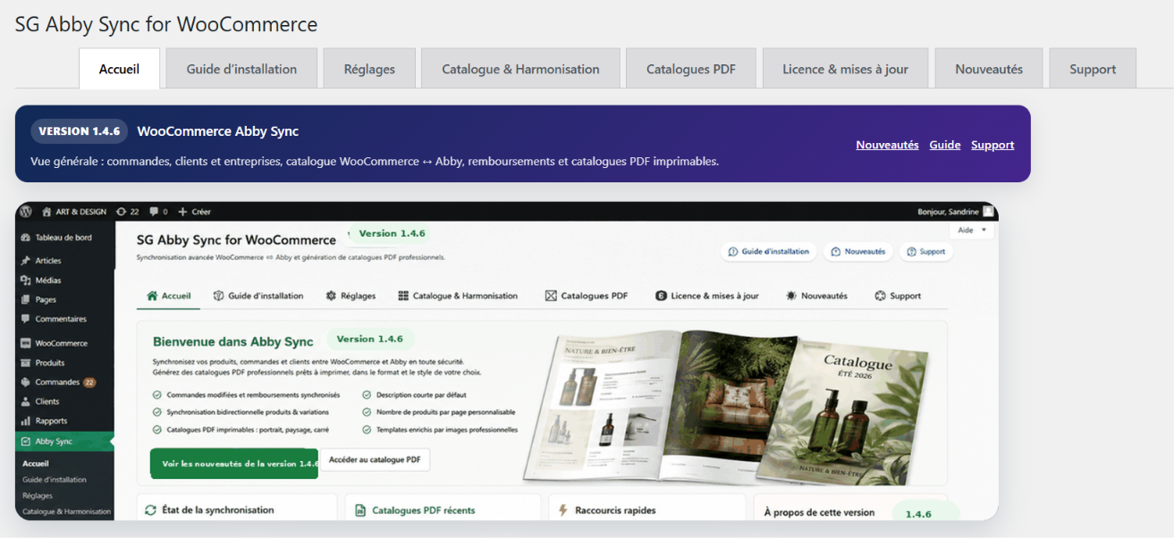Screen dimensions: 1174x538
Task: Click the lightning icon beside Raccourcis rapides
Action: coord(563,510)
